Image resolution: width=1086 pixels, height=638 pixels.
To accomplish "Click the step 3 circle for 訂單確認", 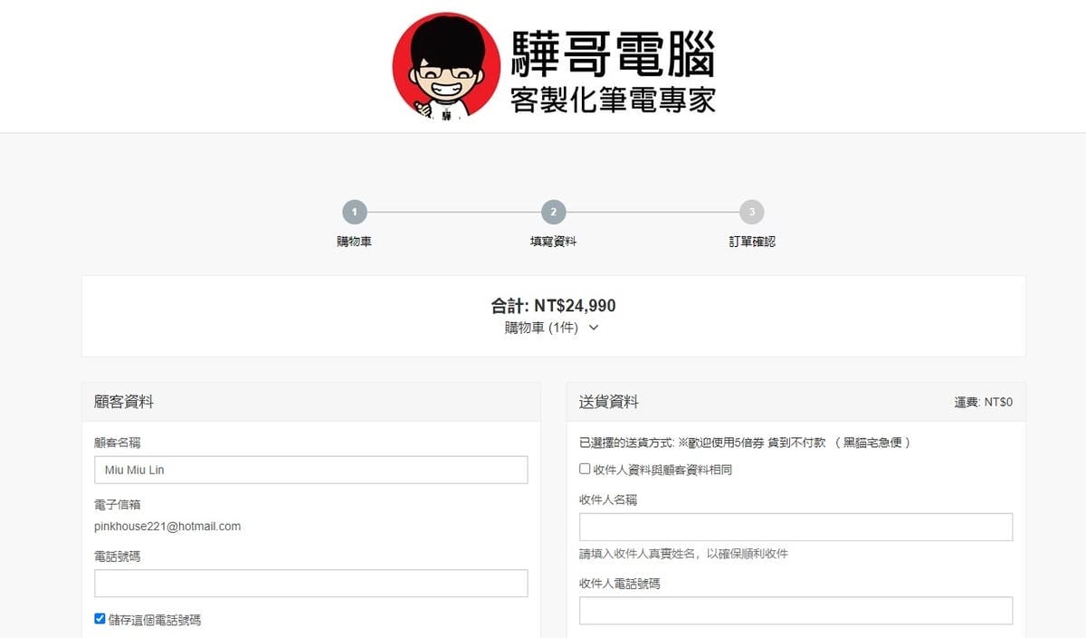I will point(751,213).
